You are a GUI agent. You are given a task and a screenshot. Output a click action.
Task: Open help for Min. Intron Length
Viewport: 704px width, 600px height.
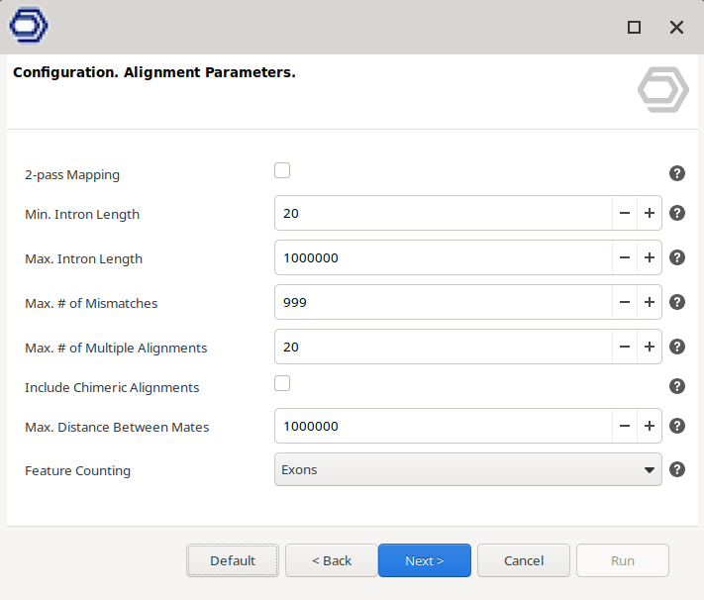pyautogui.click(x=677, y=213)
